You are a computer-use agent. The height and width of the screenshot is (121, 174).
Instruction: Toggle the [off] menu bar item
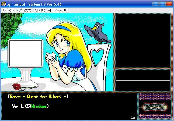tap(58, 10)
